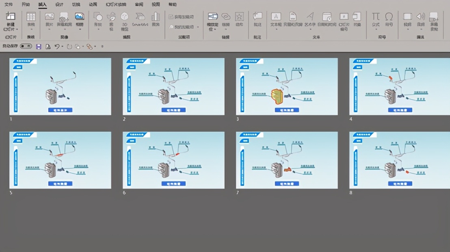This screenshot has width=450, height=252.
Task: Open the My Add-ins dropdown arrow
Action: coord(198,27)
